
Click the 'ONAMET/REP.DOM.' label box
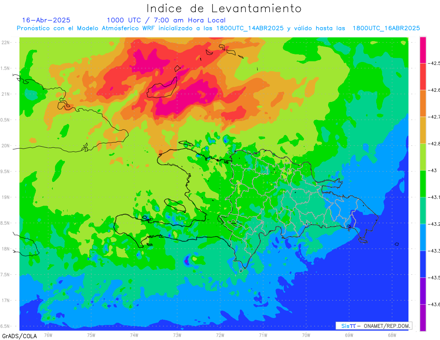374,326
